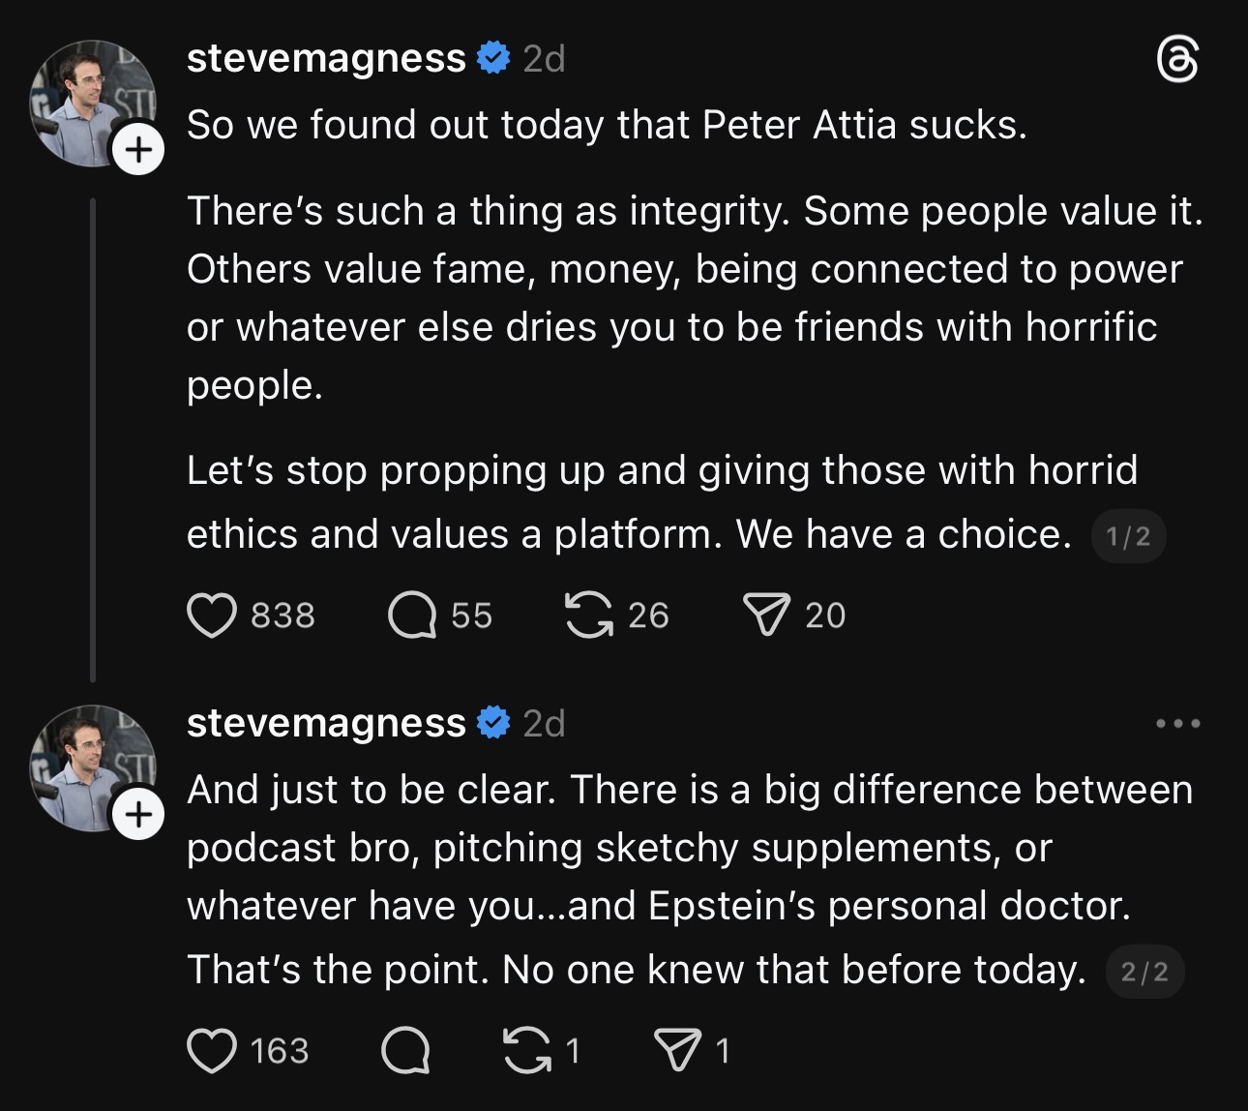
Task: Click the 1/2 thread indicator badge
Action: 1128,537
